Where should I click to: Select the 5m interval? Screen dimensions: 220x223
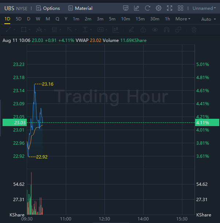point(112,19)
